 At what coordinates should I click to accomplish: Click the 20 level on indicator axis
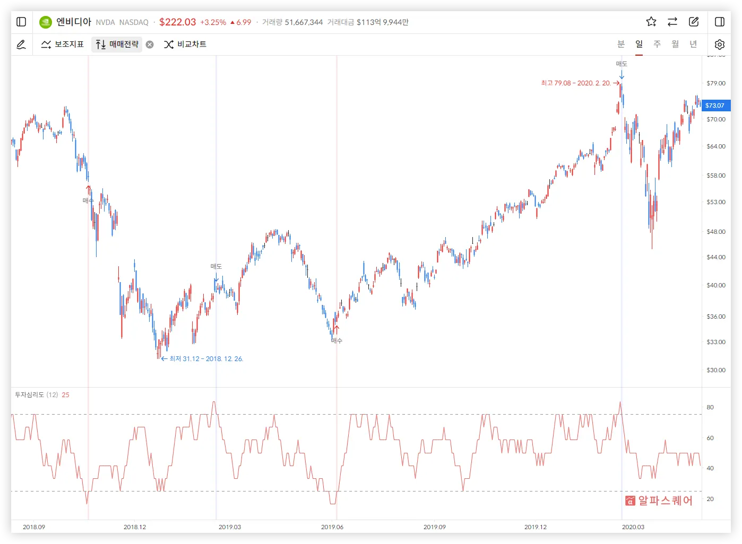(710, 499)
